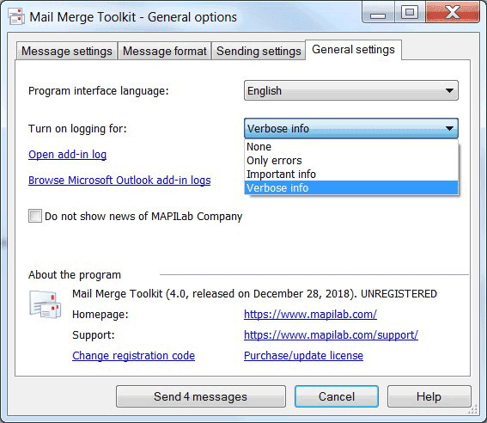Go to the Sending settings tab
The width and height of the screenshot is (487, 423).
coord(259,51)
